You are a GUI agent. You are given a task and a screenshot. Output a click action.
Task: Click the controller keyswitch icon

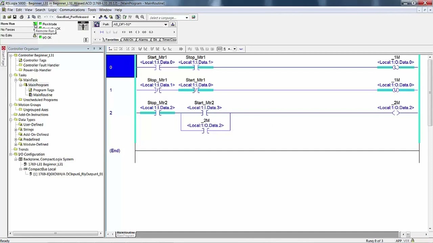click(83, 26)
